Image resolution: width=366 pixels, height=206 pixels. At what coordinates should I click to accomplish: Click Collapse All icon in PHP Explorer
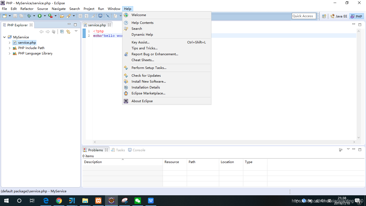pos(62,32)
